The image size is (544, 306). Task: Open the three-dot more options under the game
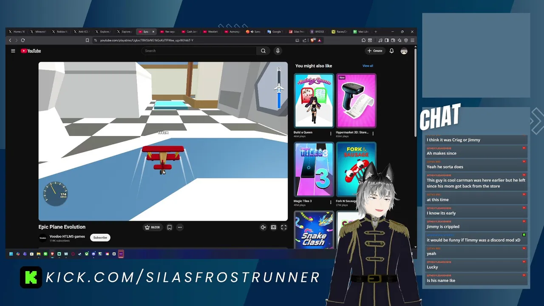[x=180, y=227]
